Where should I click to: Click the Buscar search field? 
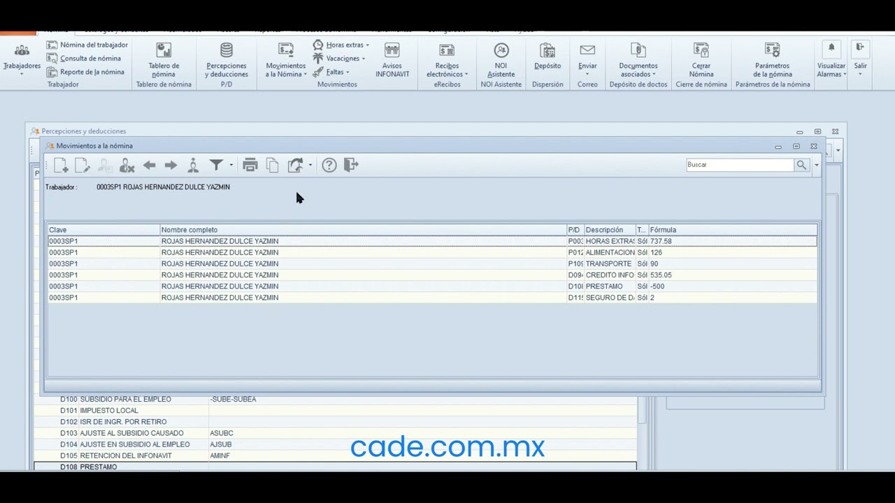coord(740,165)
